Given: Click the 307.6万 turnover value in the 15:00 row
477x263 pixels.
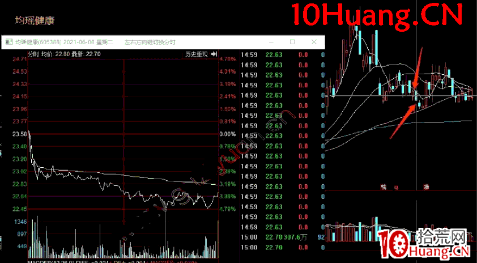Looking at the screenshot, I should pyautogui.click(x=295, y=237).
